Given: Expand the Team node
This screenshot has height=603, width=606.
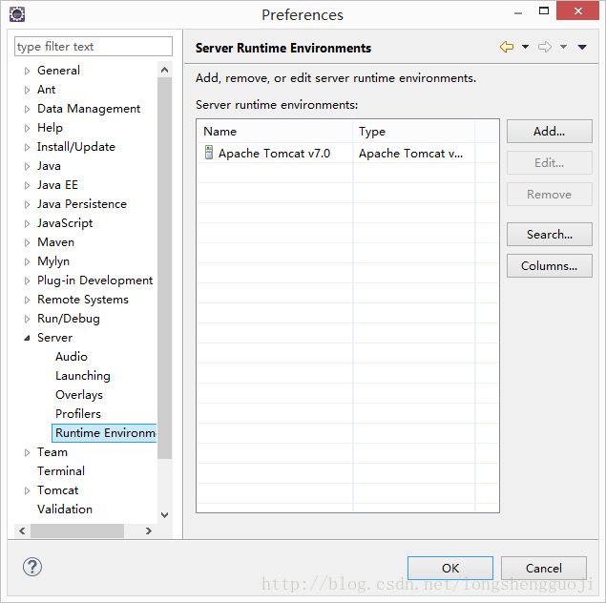Looking at the screenshot, I should 27,452.
